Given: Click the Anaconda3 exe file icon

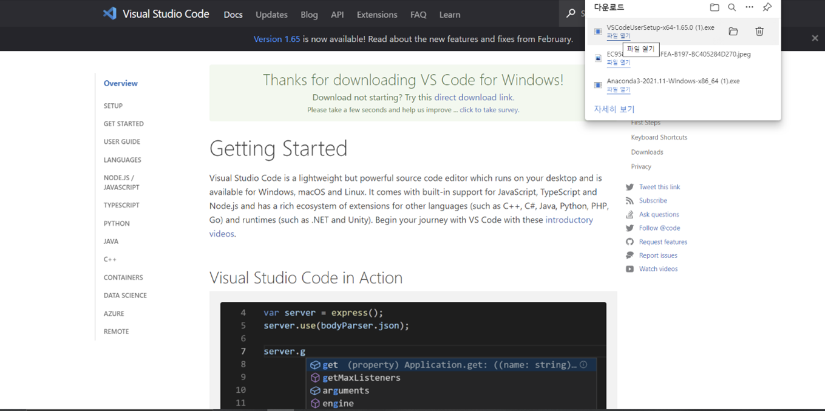Looking at the screenshot, I should [598, 85].
